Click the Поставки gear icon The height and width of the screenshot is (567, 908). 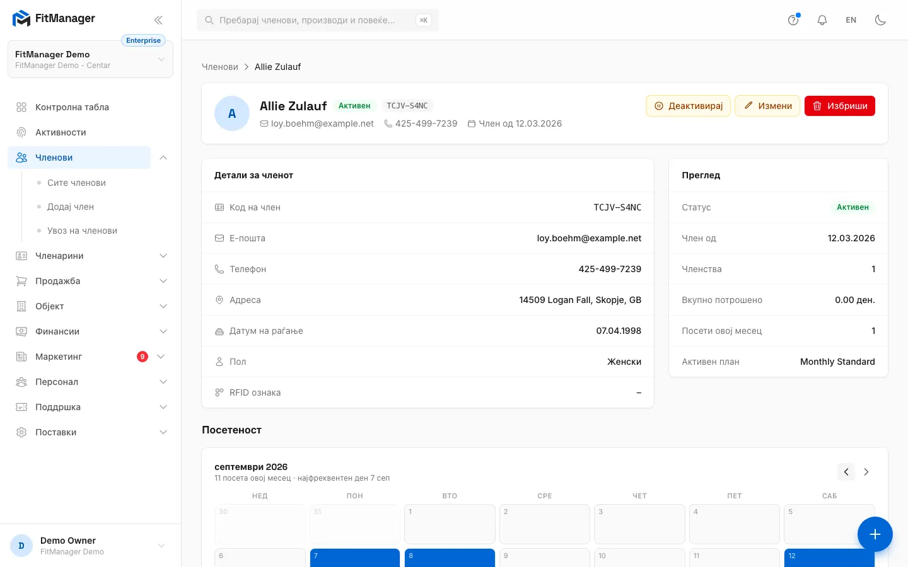21,432
